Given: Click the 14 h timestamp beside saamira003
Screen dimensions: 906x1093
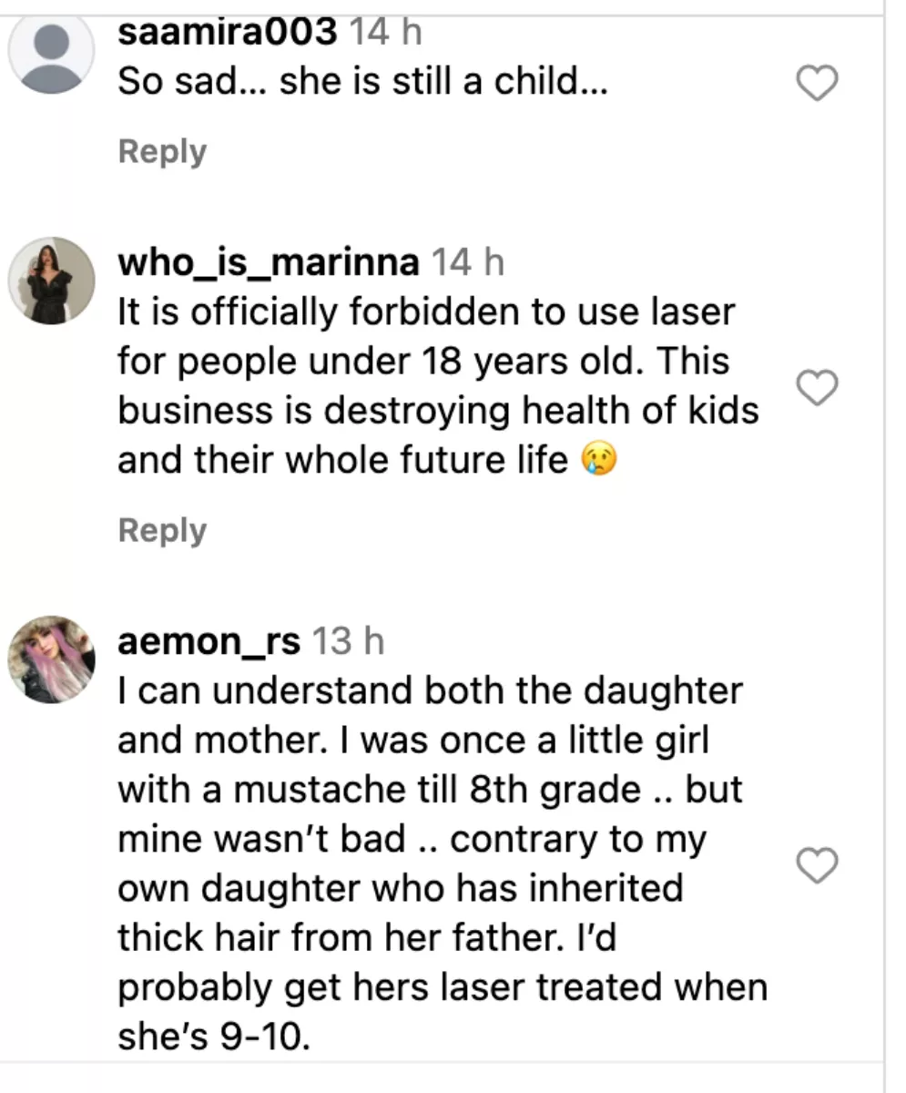Looking at the screenshot, I should click(x=386, y=34).
